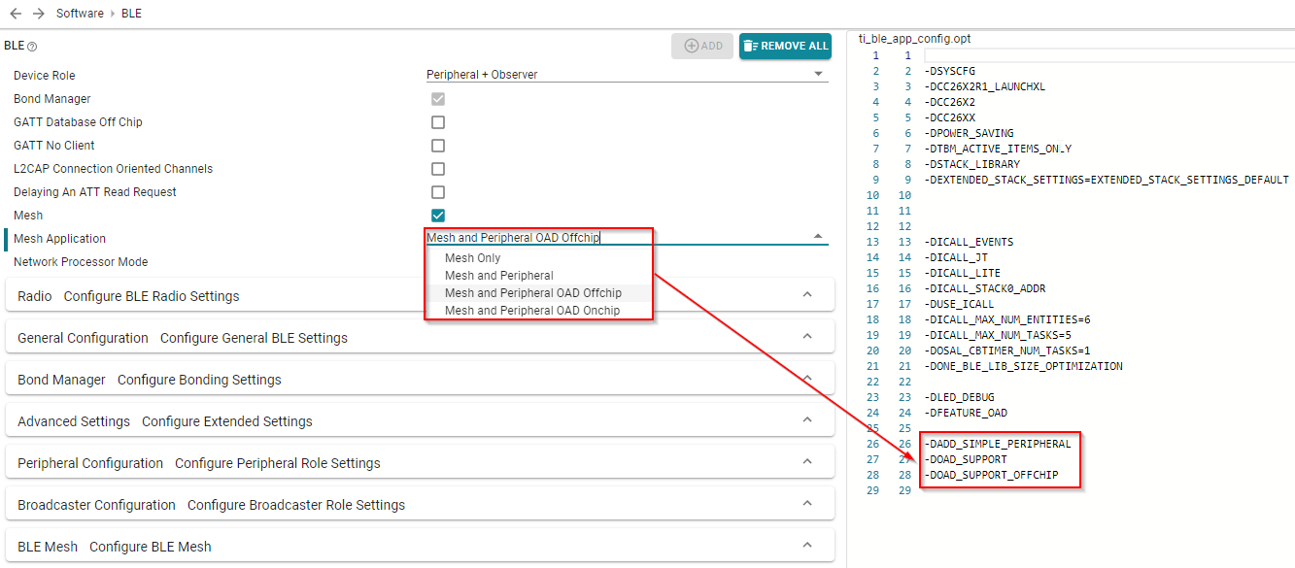This screenshot has height=568, width=1295.
Task: Click the Software breadcrumb link
Action: 80,14
